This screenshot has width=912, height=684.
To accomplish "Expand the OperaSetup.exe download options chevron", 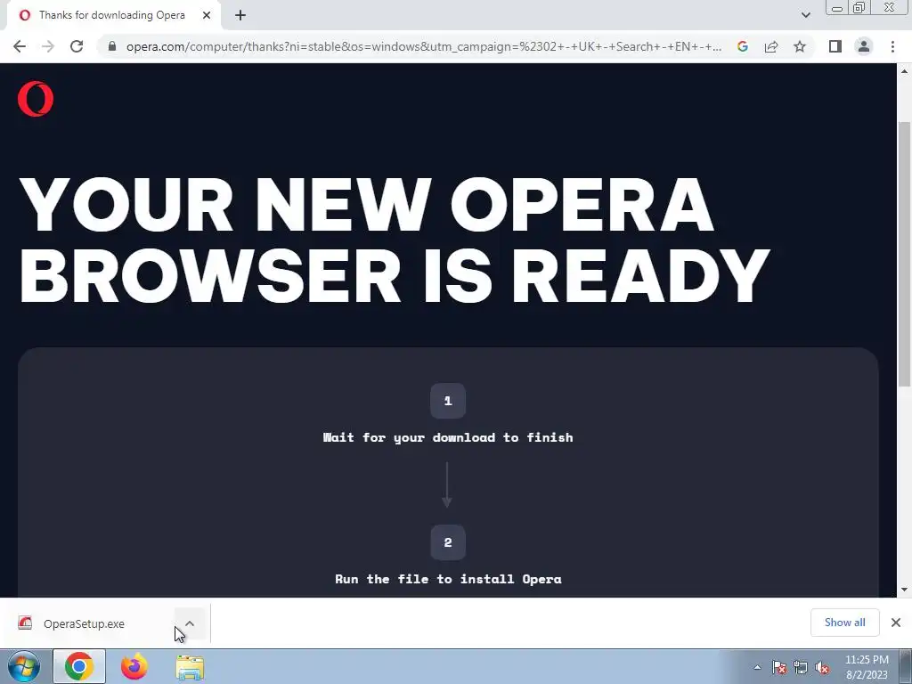I will coord(190,623).
